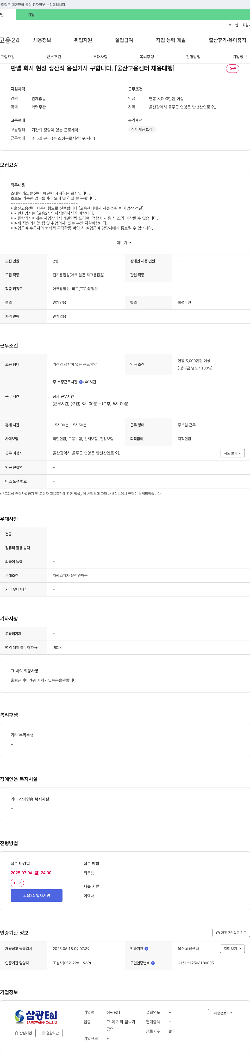This screenshot has width=250, height=1051.
Task: Jump to 우대사항 section tab
Action: coord(101,57)
